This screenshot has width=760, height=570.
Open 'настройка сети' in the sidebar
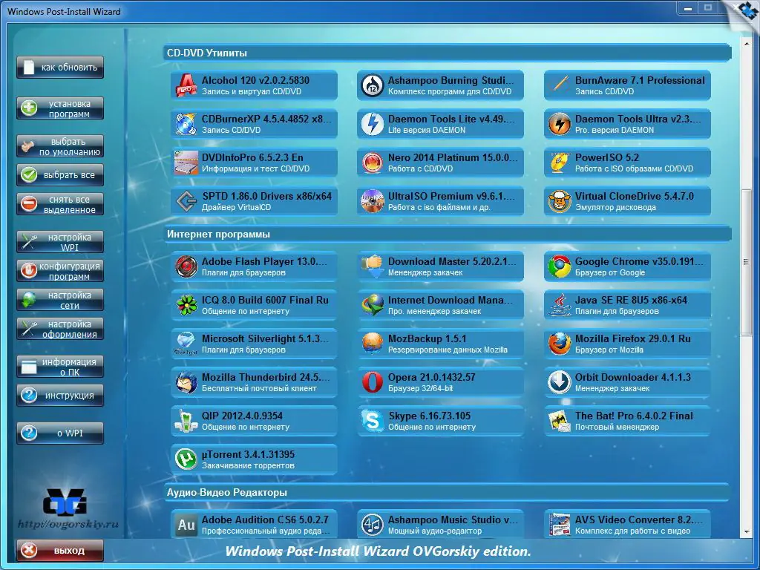tap(60, 300)
